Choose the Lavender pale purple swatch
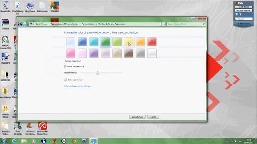Screen dimensions: 257x144 coord(105,53)
